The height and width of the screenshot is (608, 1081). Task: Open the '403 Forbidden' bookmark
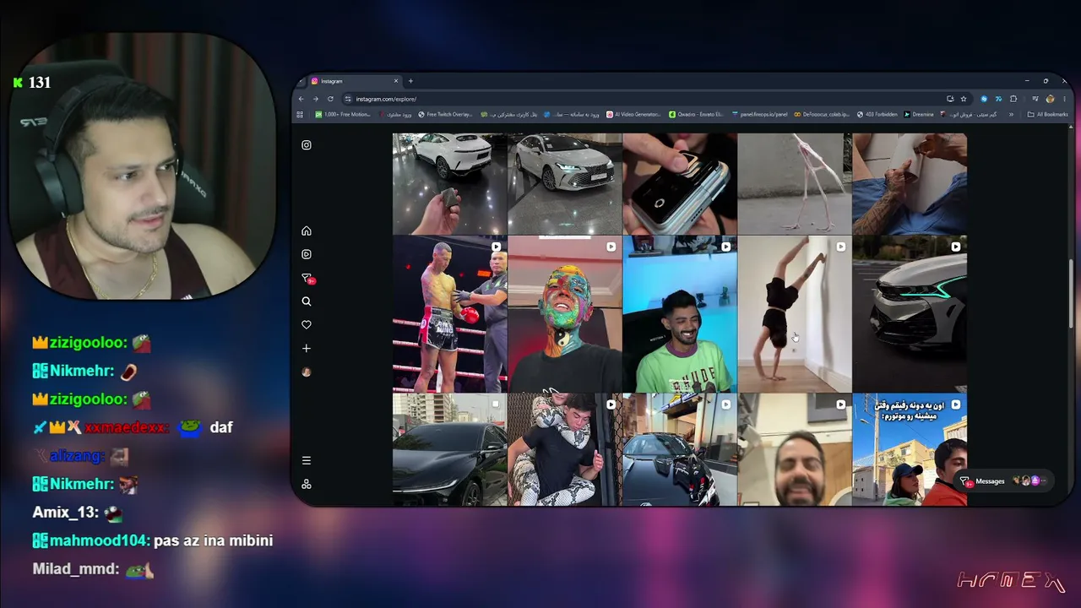877,114
